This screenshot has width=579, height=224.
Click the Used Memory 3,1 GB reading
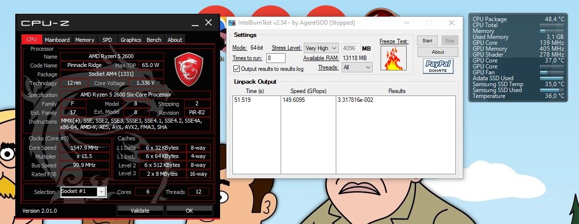pos(518,37)
